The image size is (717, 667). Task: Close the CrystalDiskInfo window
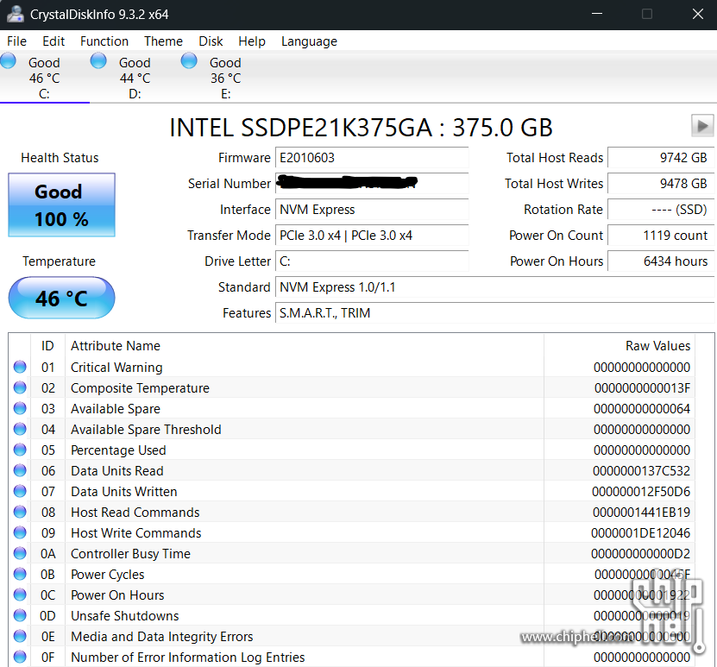pos(698,14)
